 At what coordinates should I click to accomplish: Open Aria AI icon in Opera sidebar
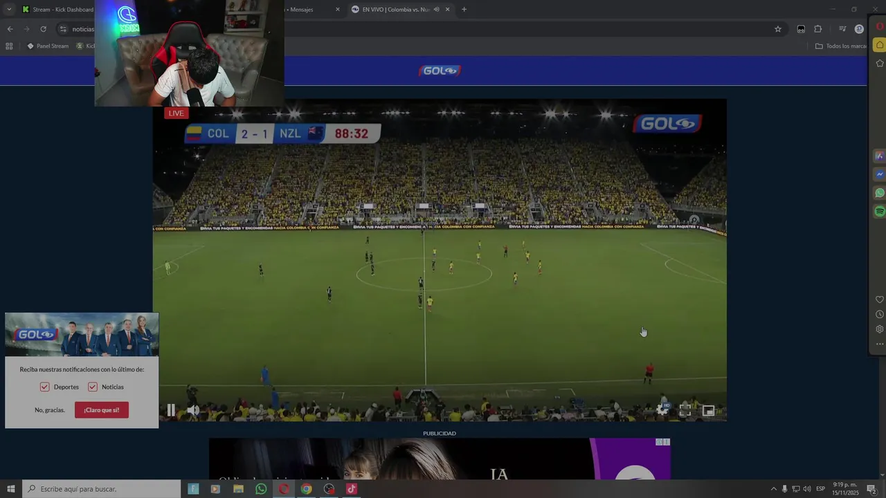coord(880,156)
